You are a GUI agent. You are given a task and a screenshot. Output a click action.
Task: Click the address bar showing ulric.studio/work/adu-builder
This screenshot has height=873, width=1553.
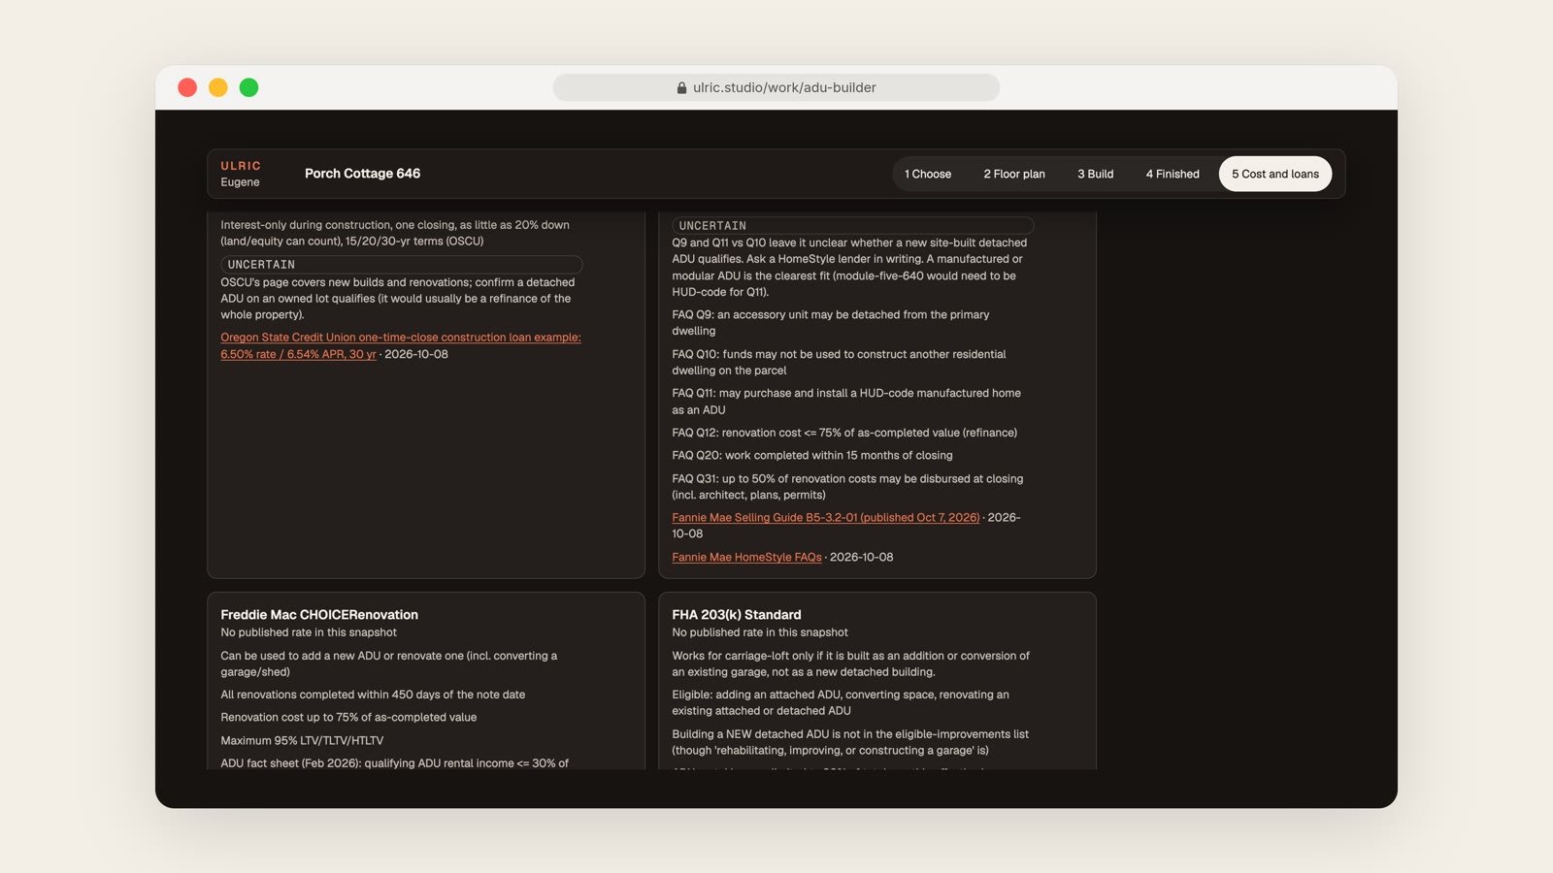pos(776,87)
